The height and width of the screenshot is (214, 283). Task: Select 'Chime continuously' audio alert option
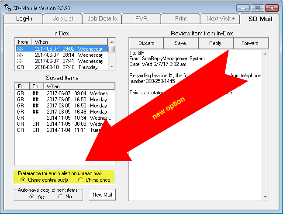point(23,180)
